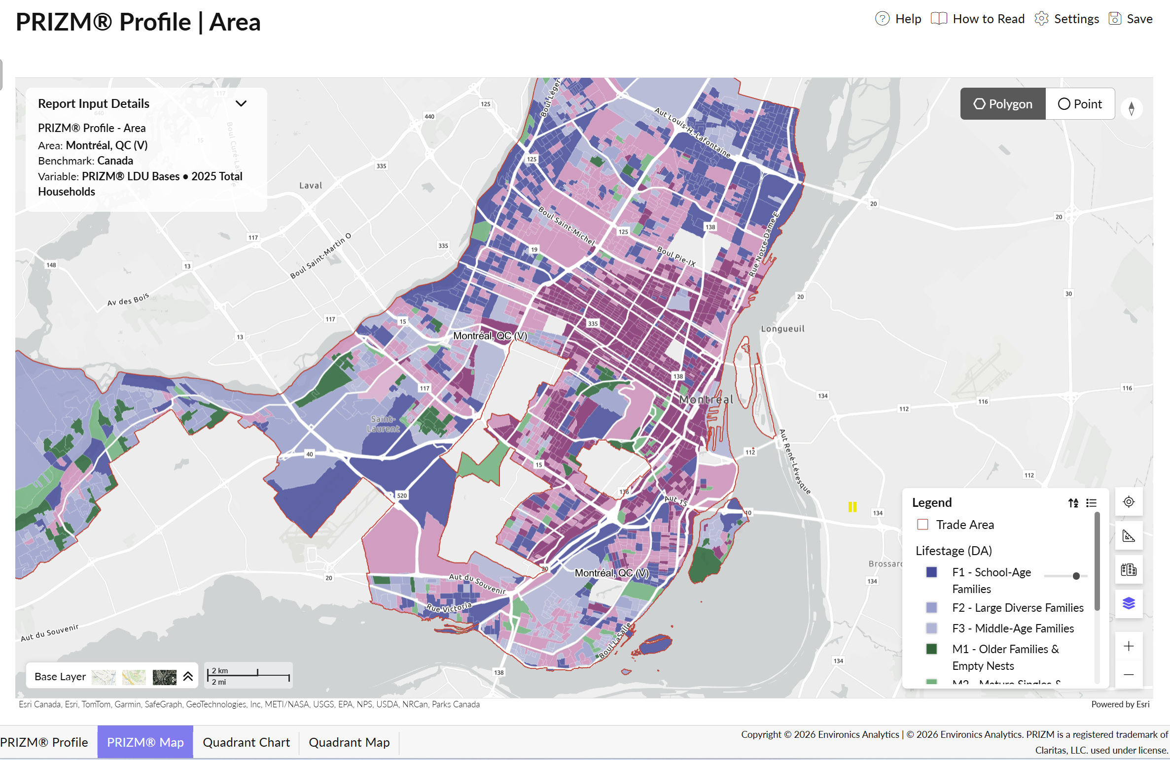Choose the light gray base layer thumbnail

click(104, 677)
